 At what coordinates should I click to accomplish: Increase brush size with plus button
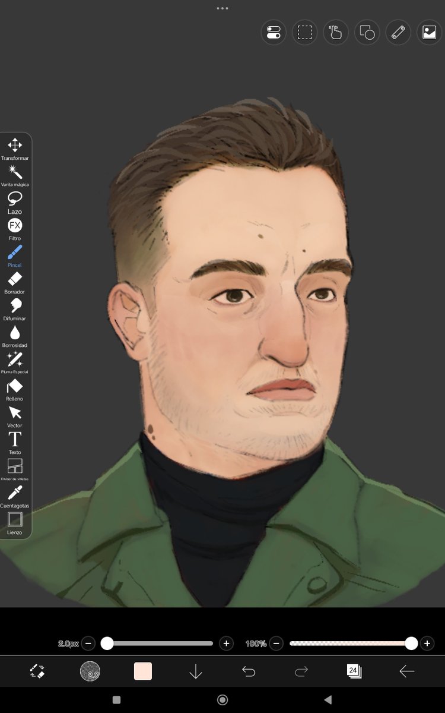[x=226, y=643]
